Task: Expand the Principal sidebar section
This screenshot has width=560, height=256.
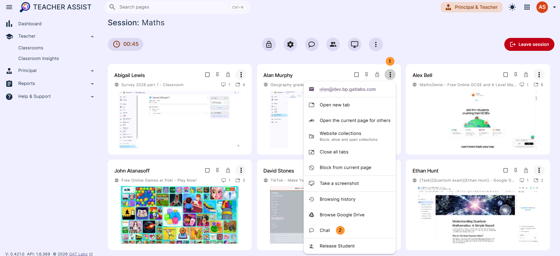Action: 92,71
